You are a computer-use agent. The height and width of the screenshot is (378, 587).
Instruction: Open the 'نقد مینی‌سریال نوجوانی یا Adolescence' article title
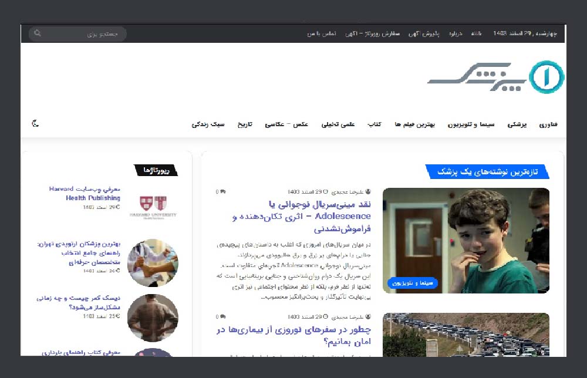(x=301, y=217)
